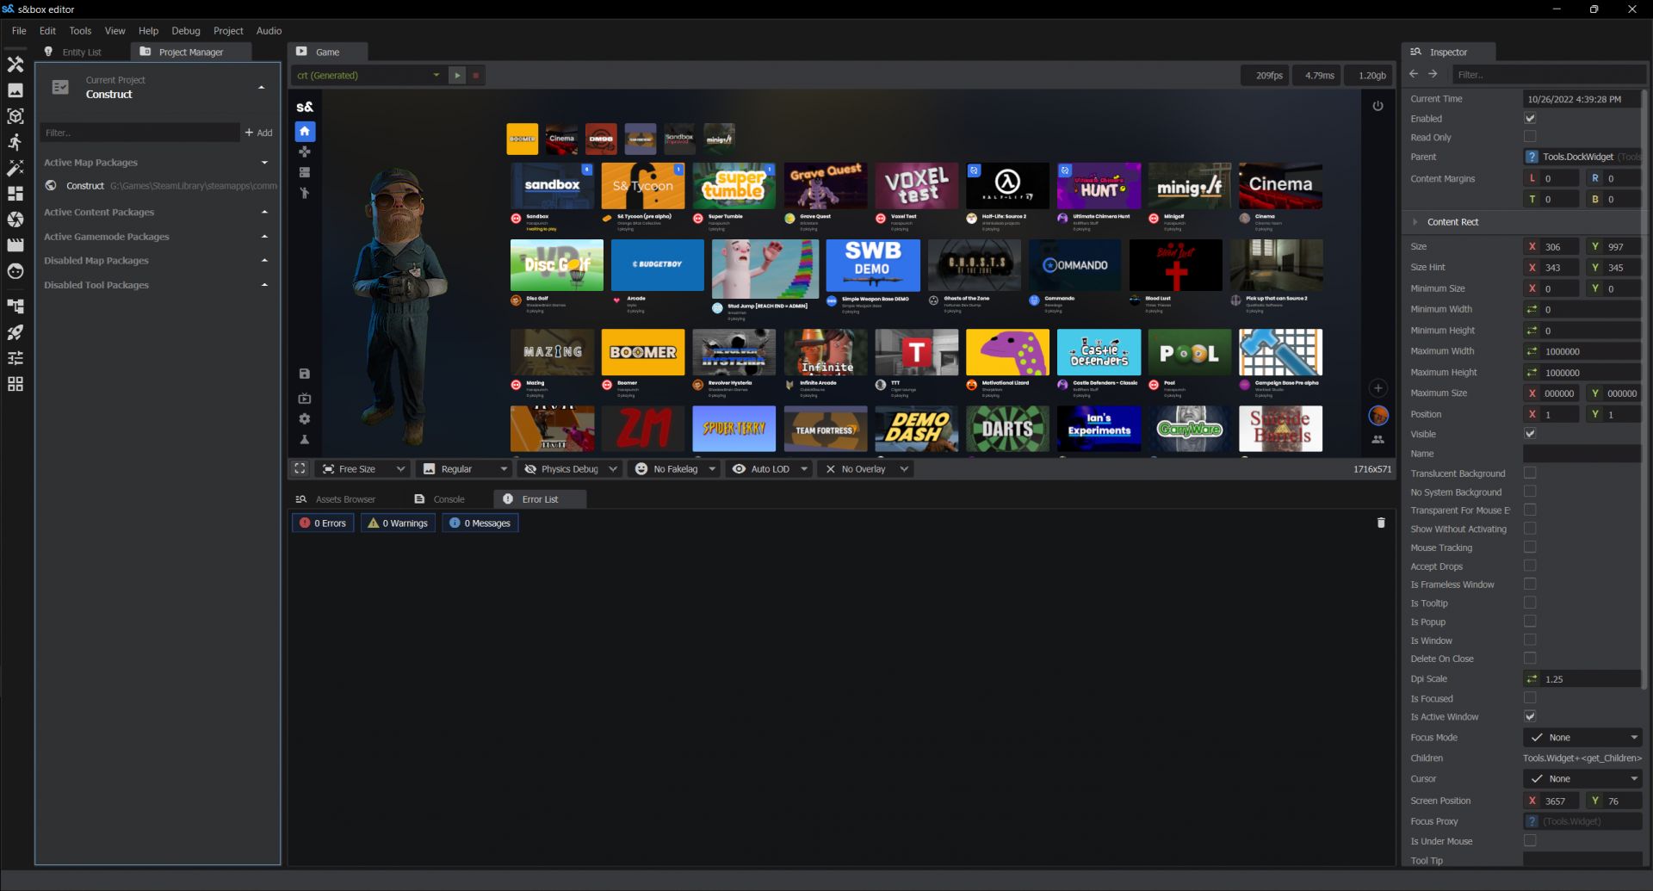Open the running figure animation tool
The image size is (1653, 891).
[15, 142]
